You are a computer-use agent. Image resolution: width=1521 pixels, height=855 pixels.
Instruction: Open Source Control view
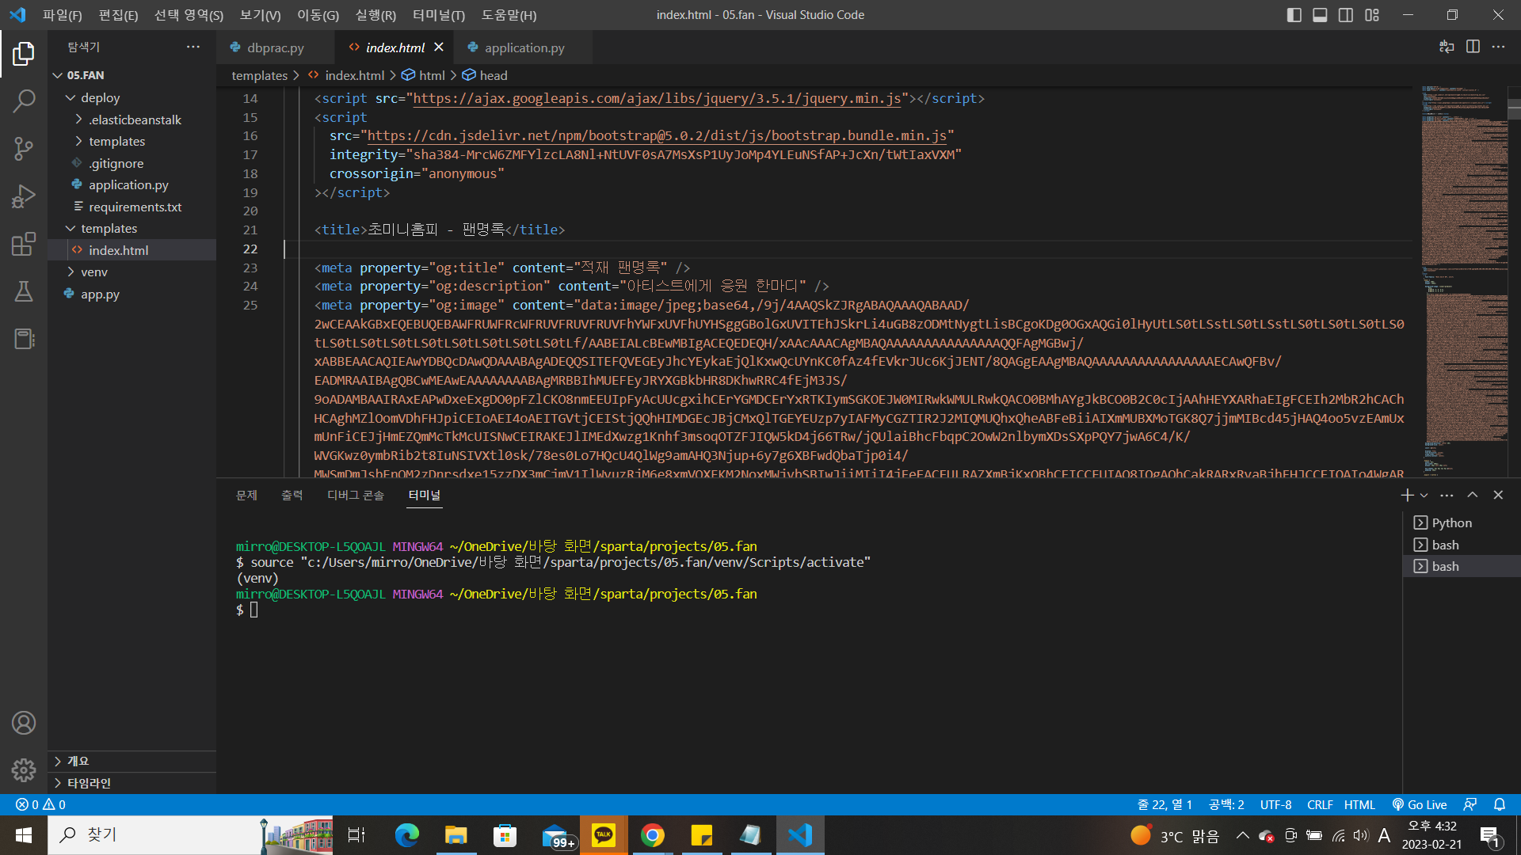point(24,148)
